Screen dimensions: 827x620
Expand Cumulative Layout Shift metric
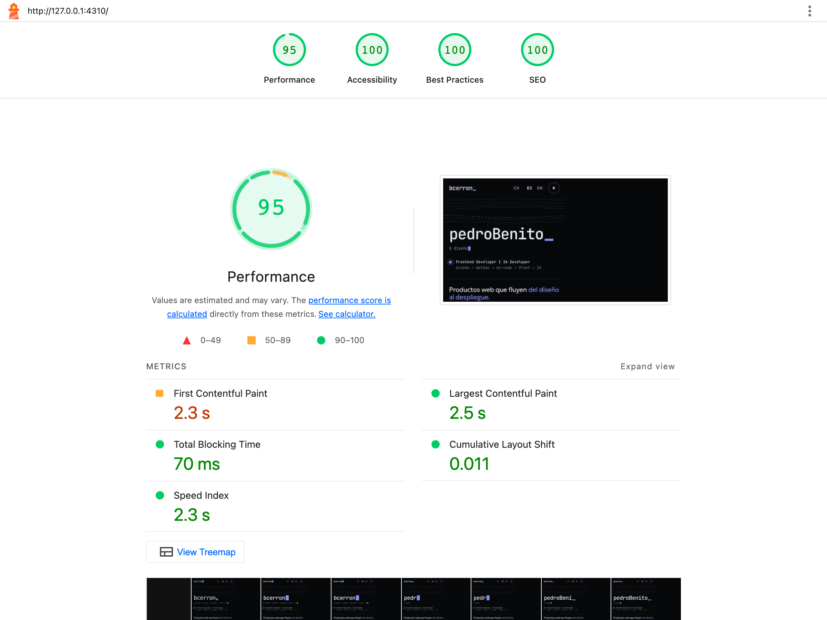pyautogui.click(x=551, y=456)
